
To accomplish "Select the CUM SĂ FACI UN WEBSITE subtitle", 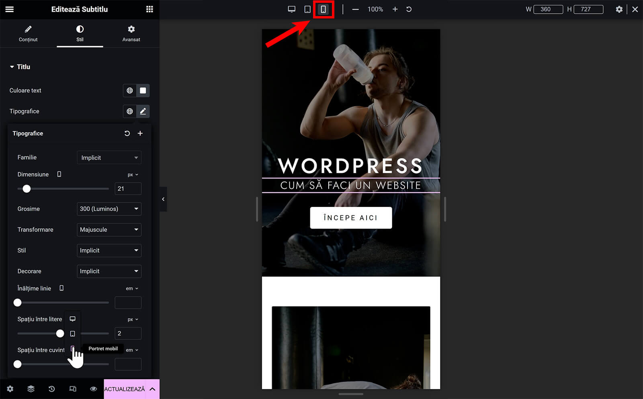I will (x=351, y=185).
